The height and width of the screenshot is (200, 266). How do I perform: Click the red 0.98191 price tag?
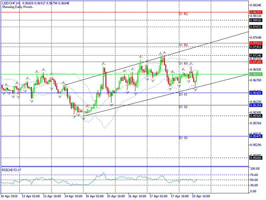click(255, 12)
